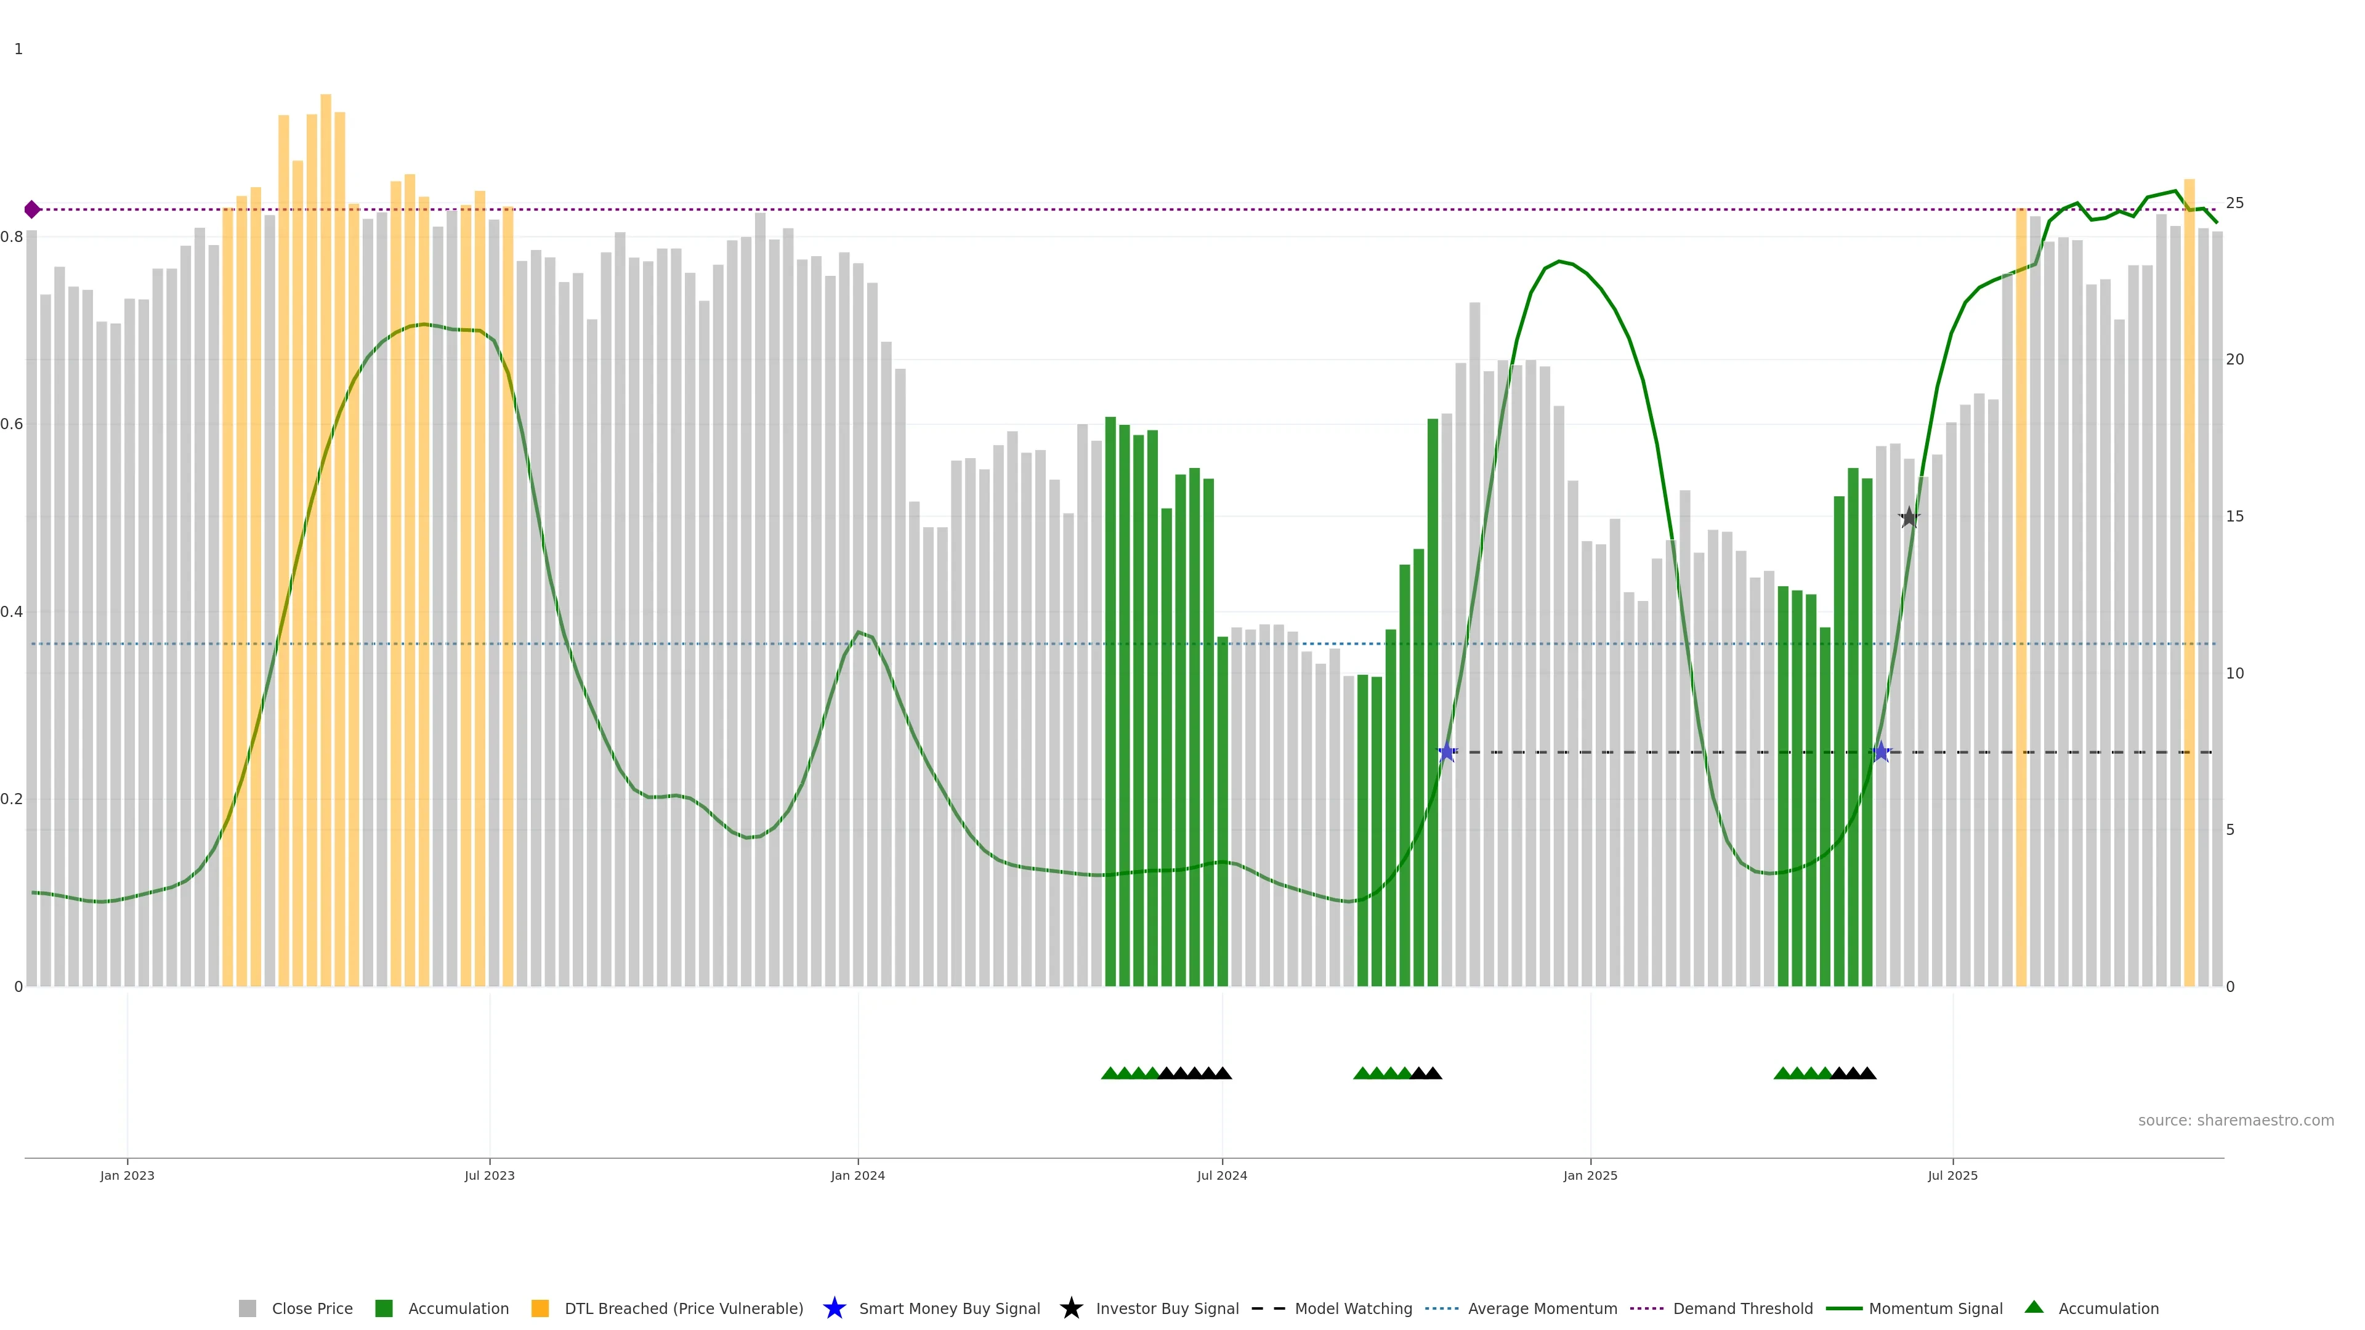Click the Jan 2025 axis label

click(1590, 1175)
